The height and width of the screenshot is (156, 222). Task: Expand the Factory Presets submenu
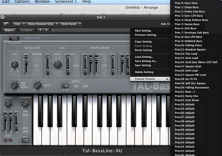point(150,79)
